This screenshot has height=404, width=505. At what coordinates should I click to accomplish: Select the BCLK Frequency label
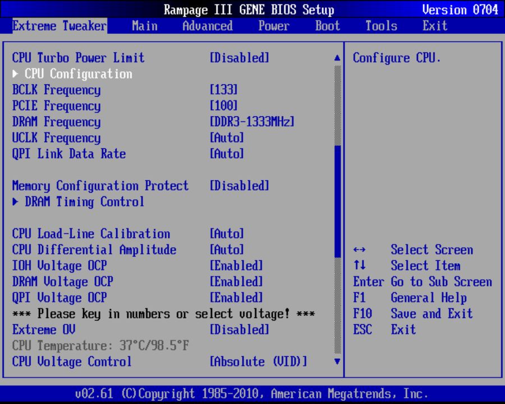(56, 90)
